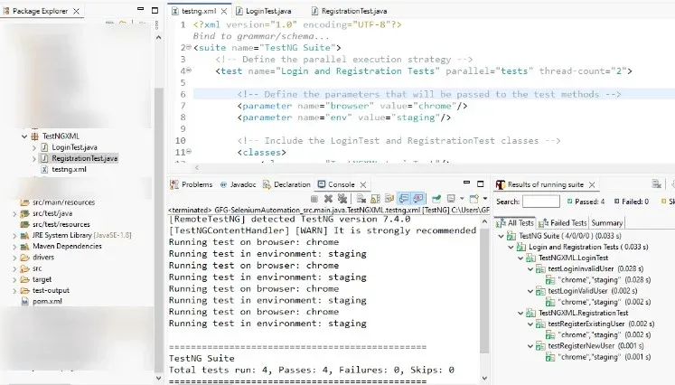Click the src/test/resources folder icon

(x=24, y=224)
